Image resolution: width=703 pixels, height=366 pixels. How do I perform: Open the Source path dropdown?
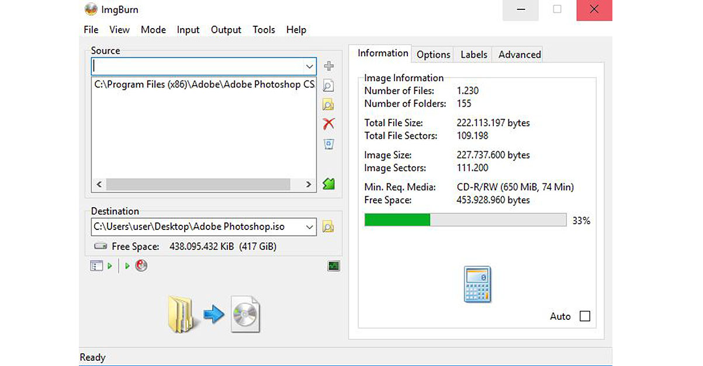pos(309,66)
